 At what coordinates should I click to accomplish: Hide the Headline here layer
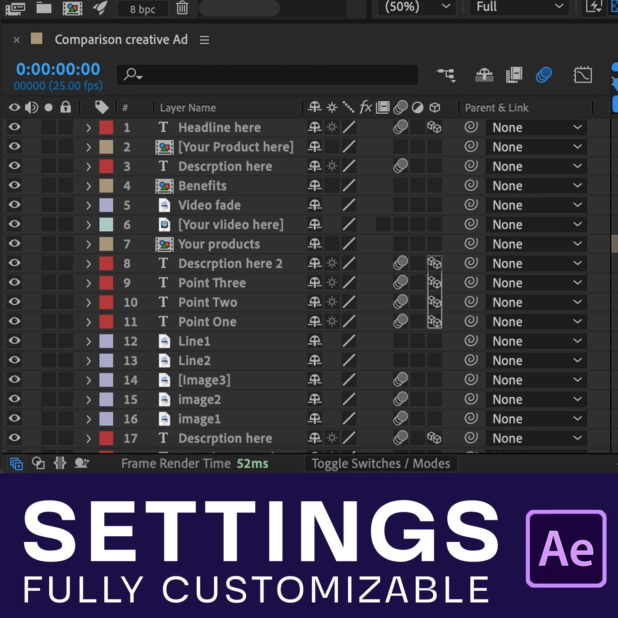pos(15,127)
